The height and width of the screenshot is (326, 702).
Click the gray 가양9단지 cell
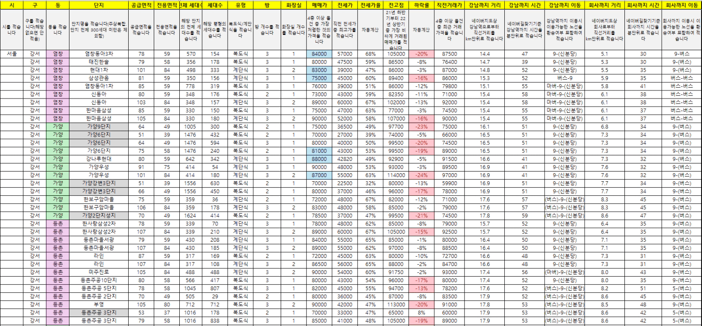(98, 126)
